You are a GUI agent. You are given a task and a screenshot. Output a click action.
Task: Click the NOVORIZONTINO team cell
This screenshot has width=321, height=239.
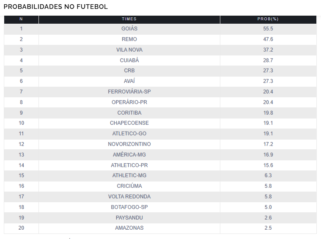pyautogui.click(x=129, y=144)
